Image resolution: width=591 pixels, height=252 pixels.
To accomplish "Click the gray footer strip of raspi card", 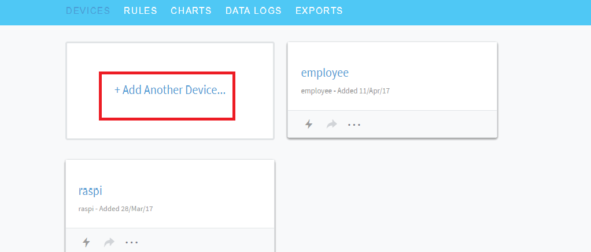I will pyautogui.click(x=208, y=242).
